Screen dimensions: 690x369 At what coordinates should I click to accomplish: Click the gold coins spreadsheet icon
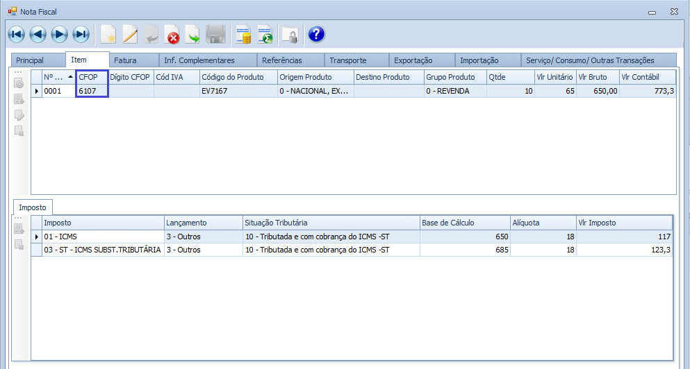click(x=243, y=34)
